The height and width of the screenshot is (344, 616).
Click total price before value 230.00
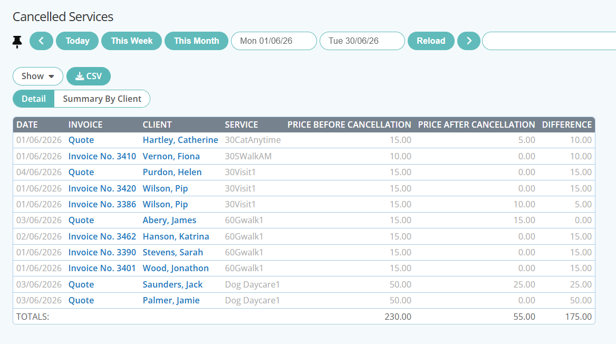click(x=398, y=317)
